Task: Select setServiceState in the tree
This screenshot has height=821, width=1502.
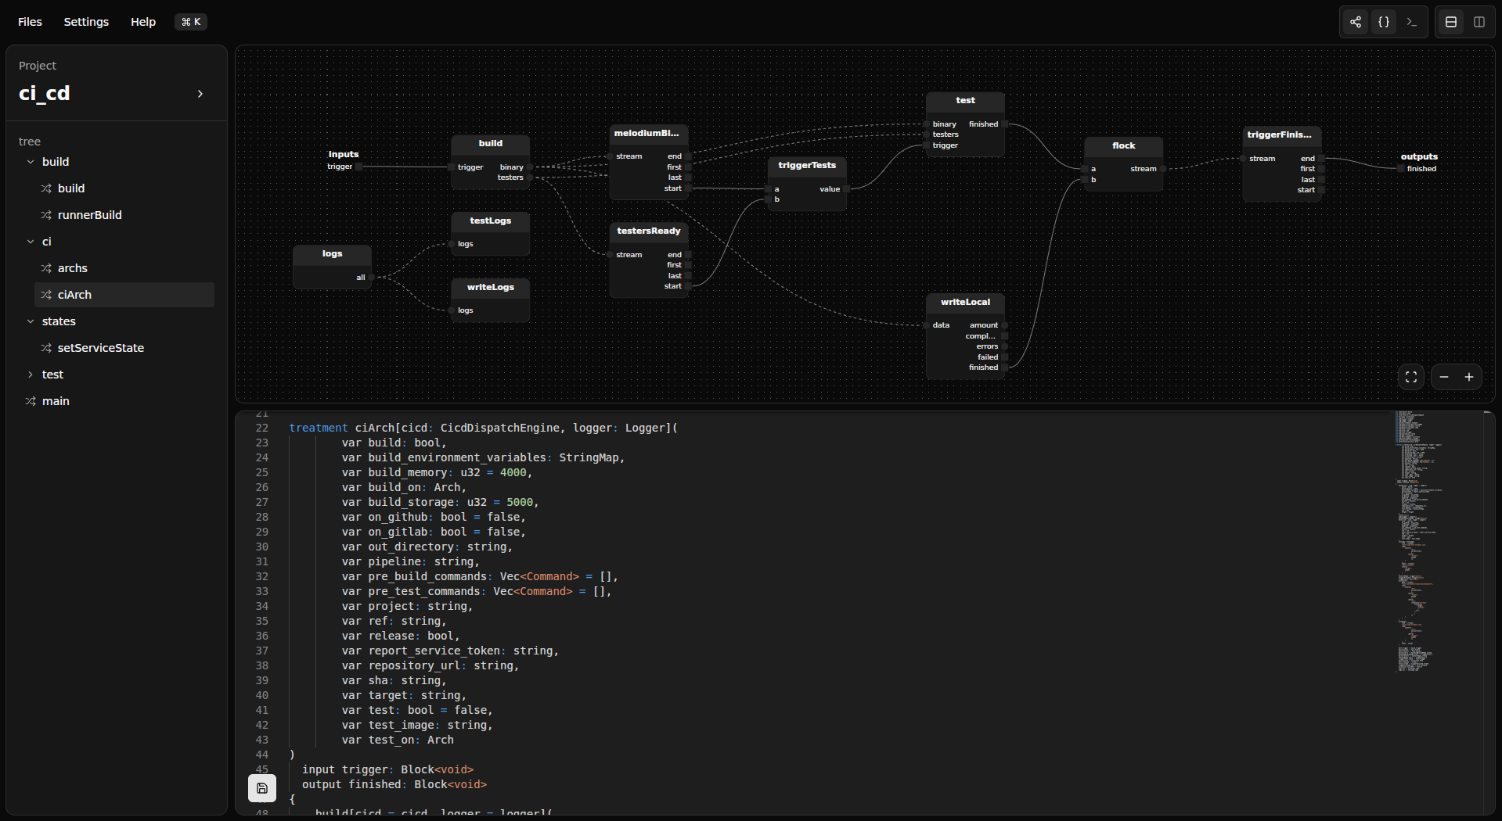Action: [x=100, y=348]
